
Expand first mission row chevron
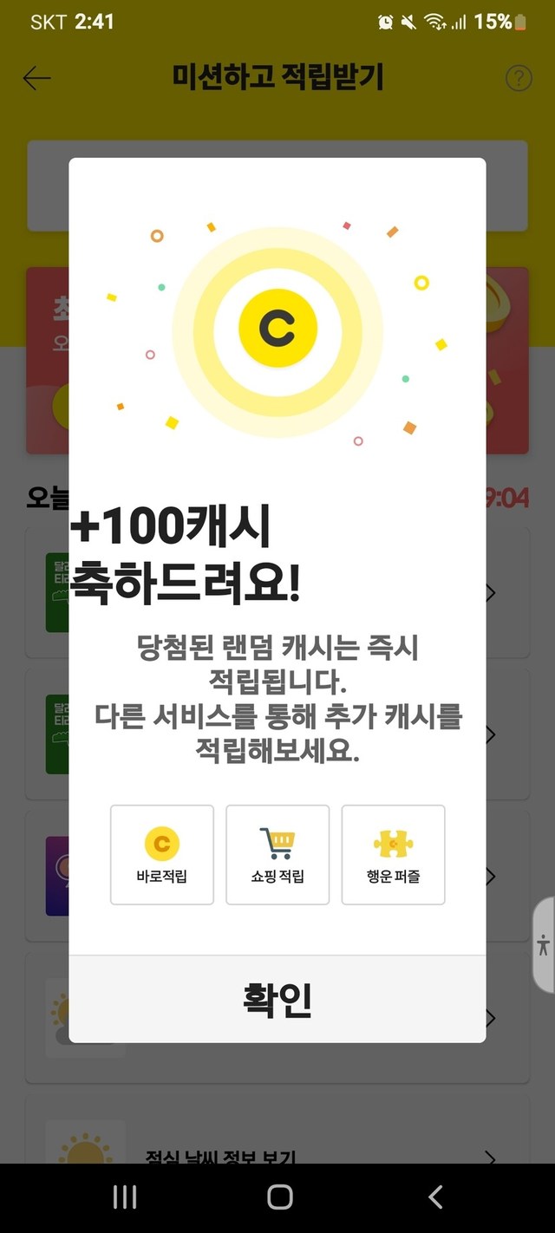[x=490, y=593]
